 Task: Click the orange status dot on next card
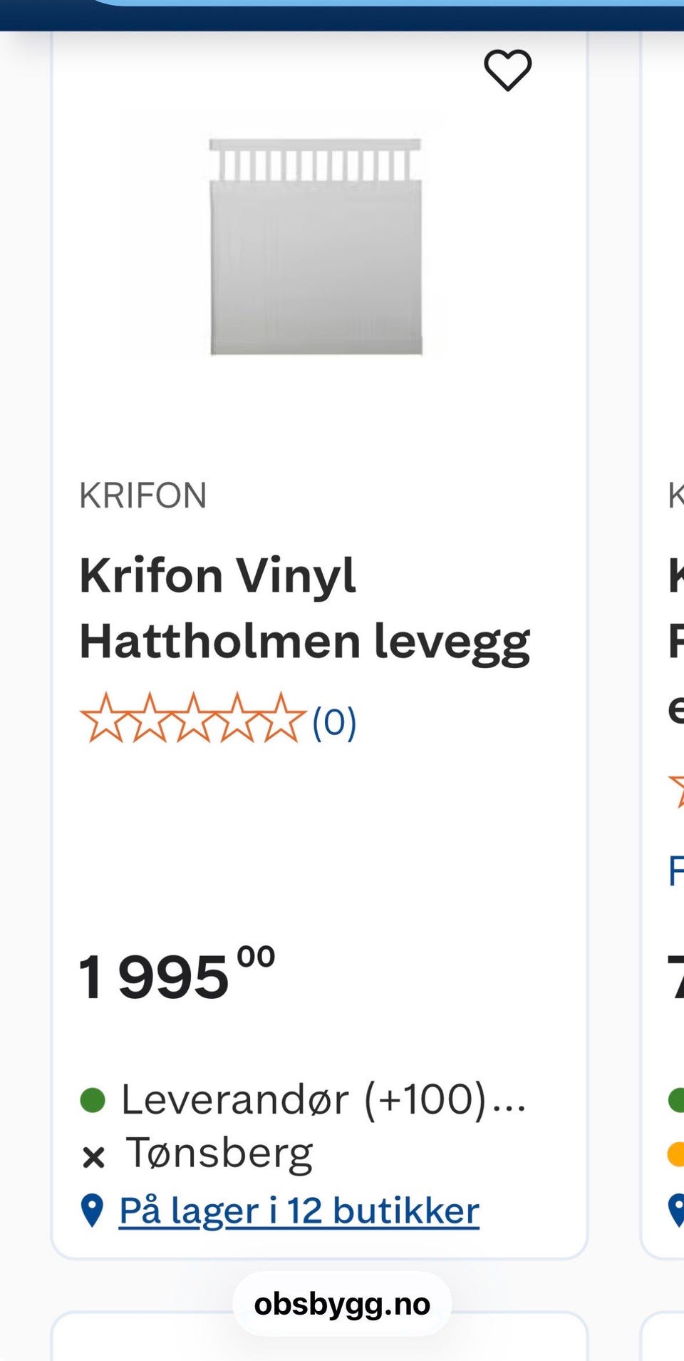pos(676,1154)
